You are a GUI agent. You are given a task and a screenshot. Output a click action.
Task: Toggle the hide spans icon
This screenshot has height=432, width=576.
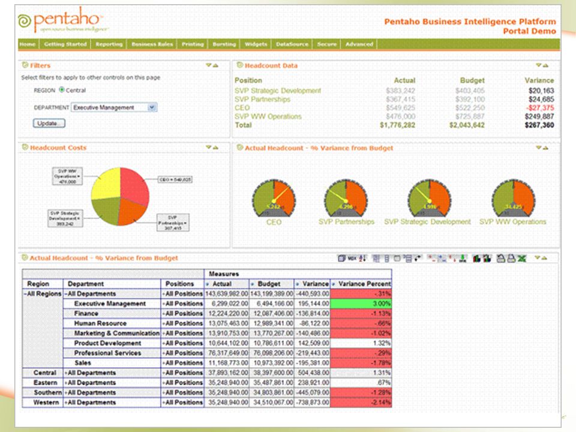[x=387, y=259]
